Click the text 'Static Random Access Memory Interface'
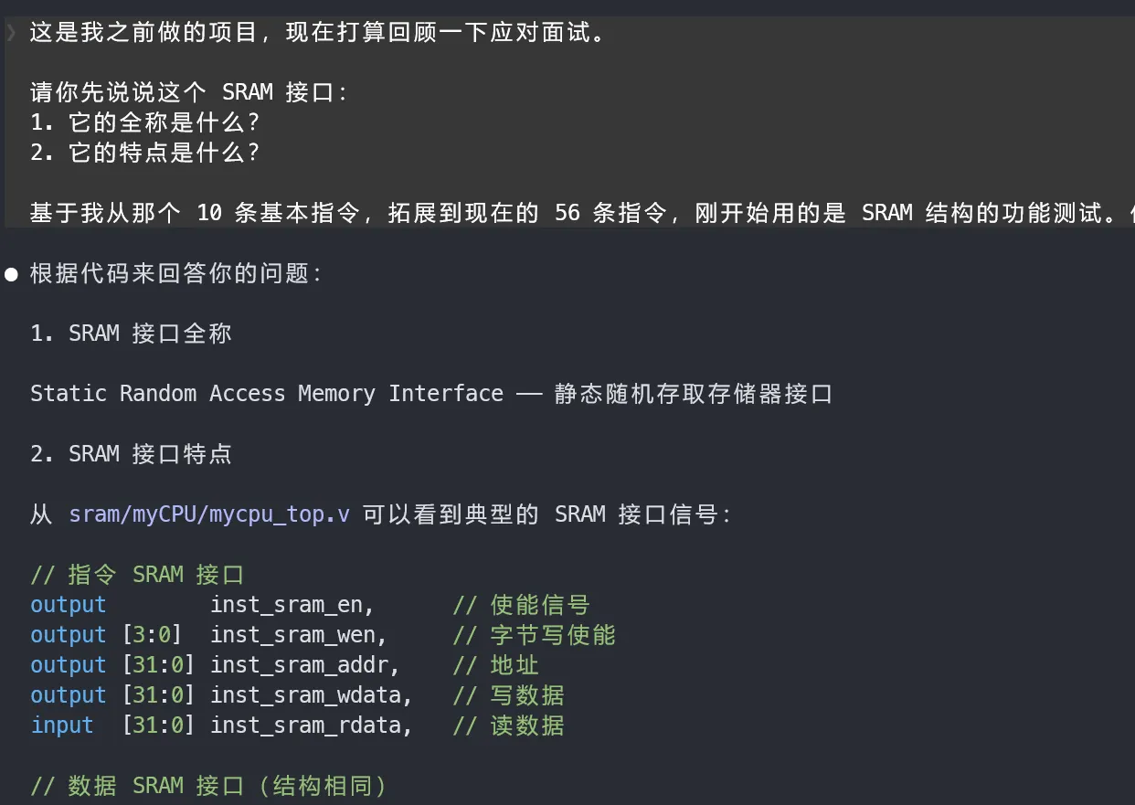The image size is (1135, 805). [x=266, y=394]
